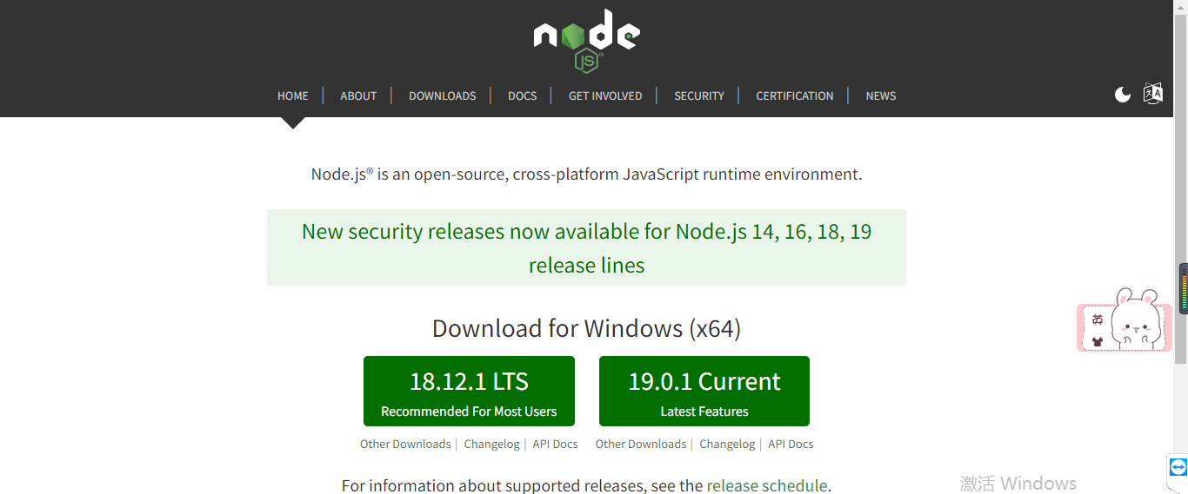Open the new security releases announcement
Viewport: 1188px width, 494px height.
tap(586, 248)
